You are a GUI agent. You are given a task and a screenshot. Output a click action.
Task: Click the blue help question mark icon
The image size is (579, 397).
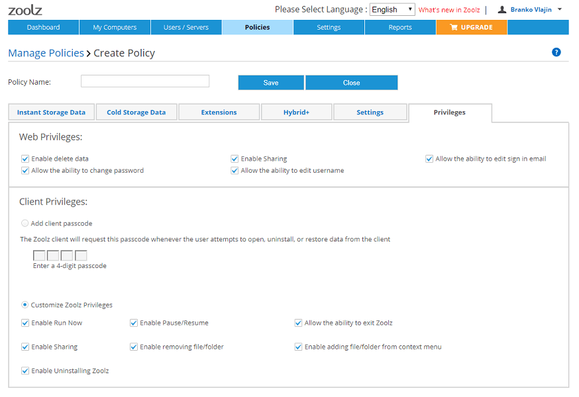556,52
